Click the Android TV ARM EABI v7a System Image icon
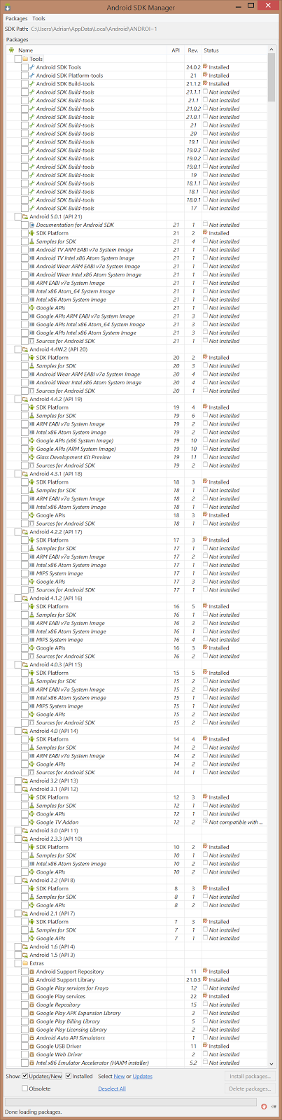 (31, 250)
